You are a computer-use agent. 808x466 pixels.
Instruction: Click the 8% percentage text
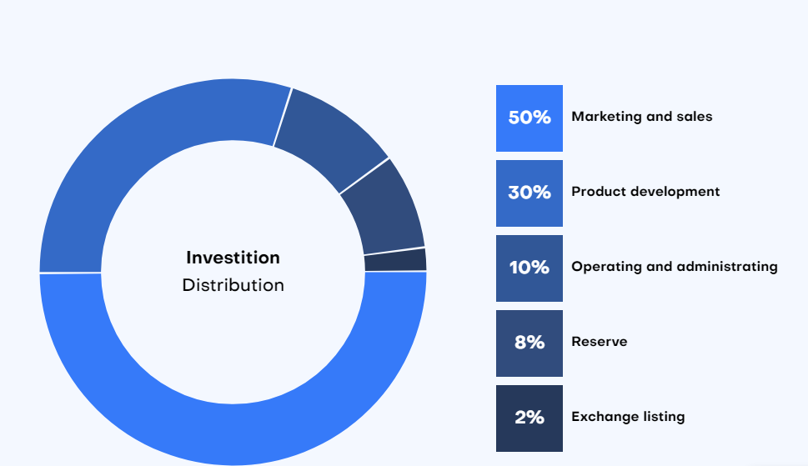529,343
